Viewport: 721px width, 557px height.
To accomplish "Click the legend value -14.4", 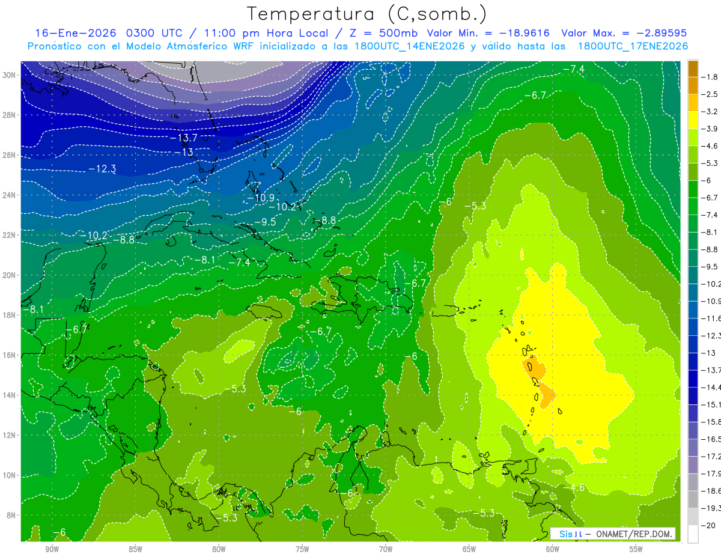I will coord(711,387).
